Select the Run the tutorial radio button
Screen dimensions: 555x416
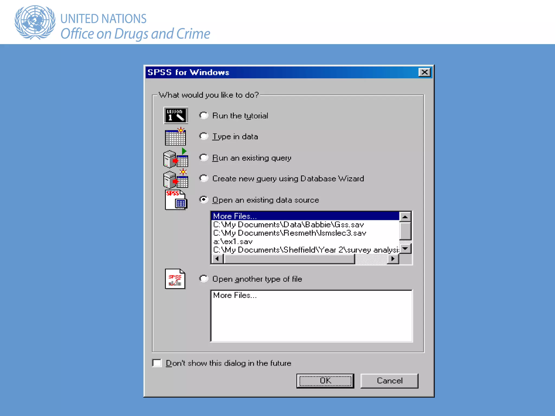tap(204, 115)
